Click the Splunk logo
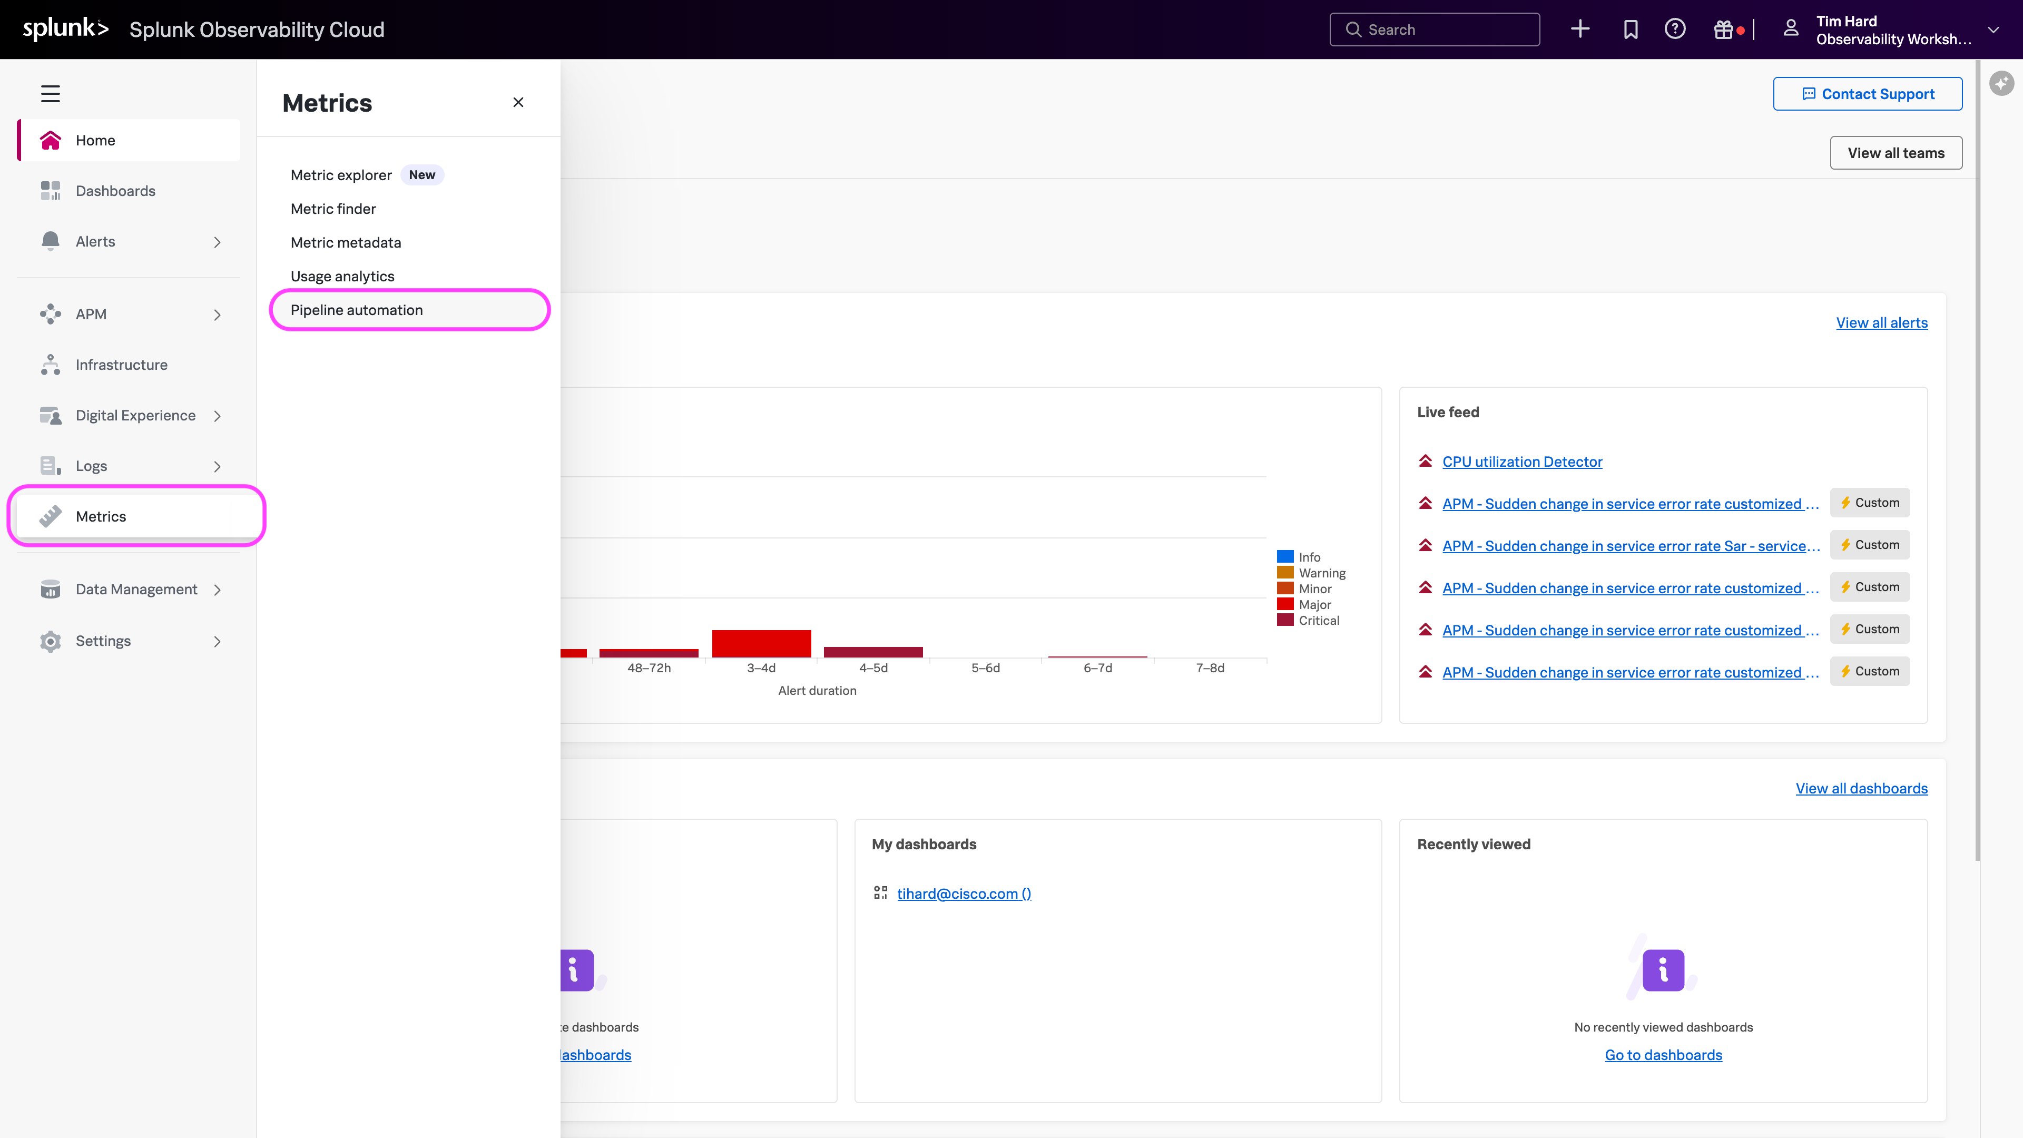Screen dimensions: 2023x1138 point(65,29)
